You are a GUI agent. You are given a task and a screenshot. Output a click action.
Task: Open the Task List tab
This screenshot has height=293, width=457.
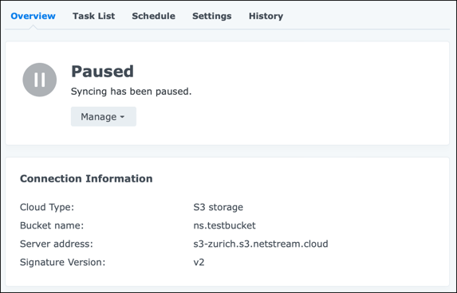tap(93, 16)
